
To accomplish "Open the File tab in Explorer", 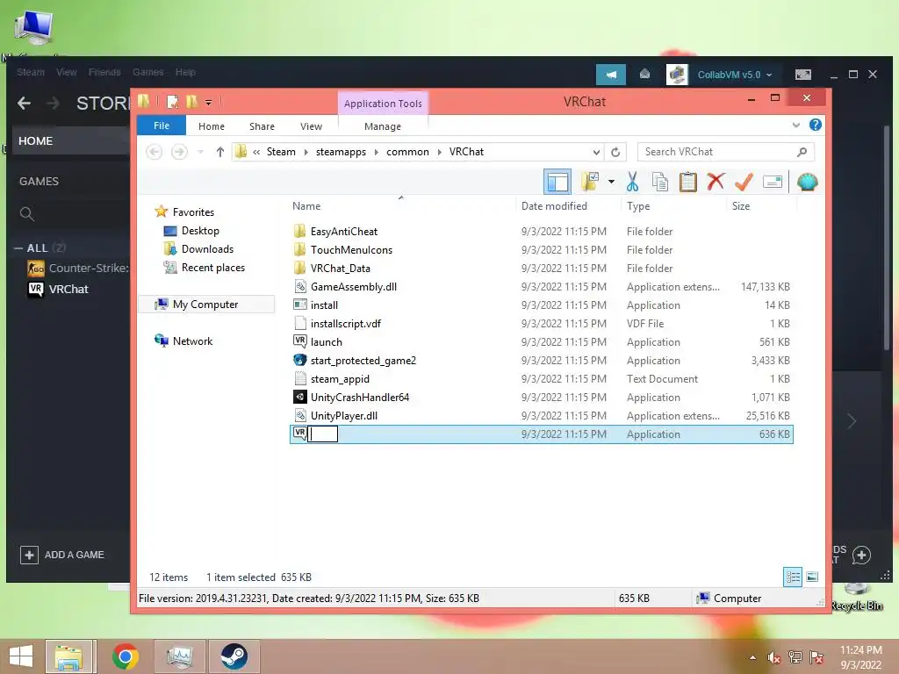I will (x=162, y=125).
